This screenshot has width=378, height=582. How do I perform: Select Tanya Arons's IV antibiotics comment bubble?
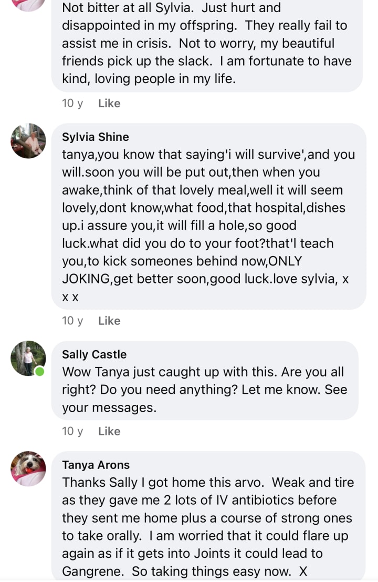208,516
